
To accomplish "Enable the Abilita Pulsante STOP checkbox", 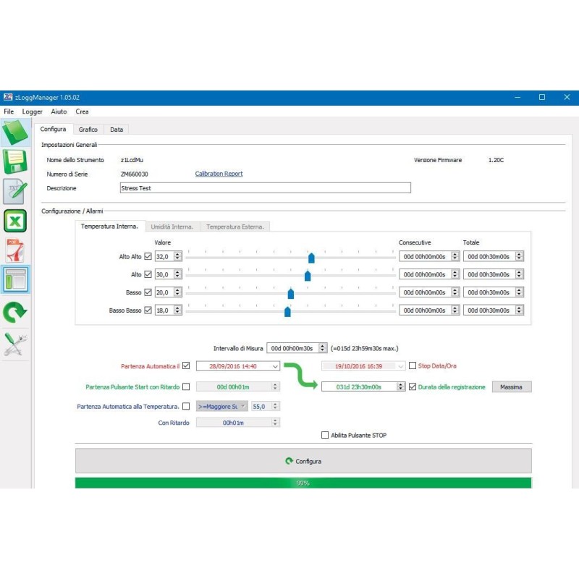I will tap(325, 435).
